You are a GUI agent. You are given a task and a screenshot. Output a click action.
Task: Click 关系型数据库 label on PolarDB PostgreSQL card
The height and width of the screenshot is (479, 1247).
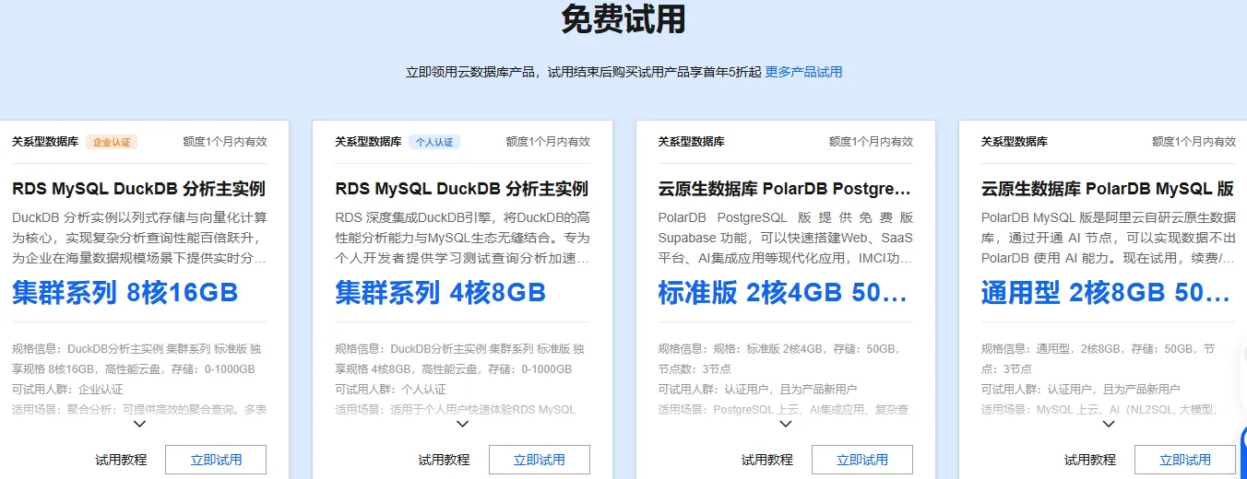691,142
